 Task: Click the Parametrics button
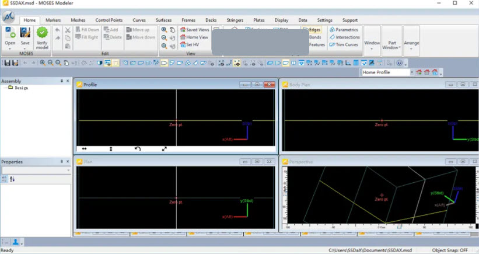pyautogui.click(x=344, y=30)
